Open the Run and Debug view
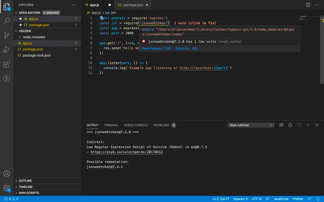 click(x=6, y=49)
